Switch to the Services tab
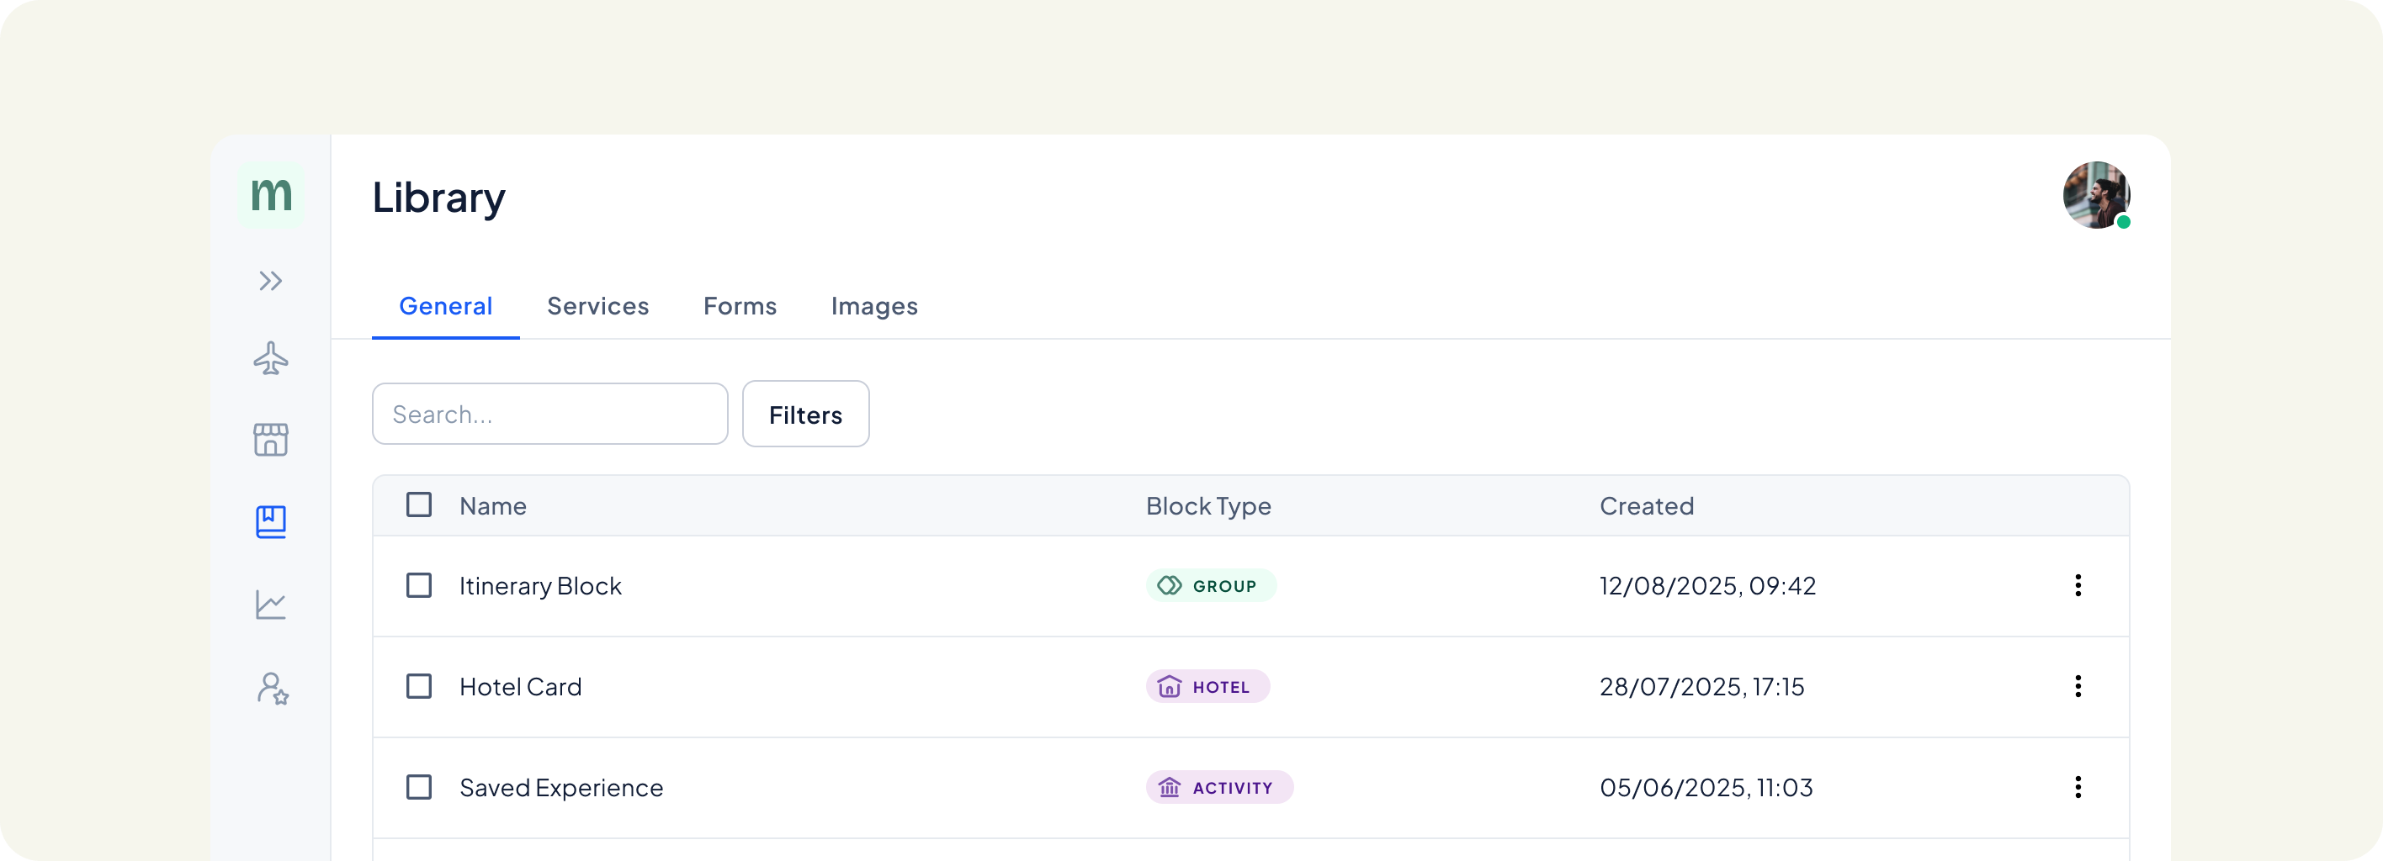 [597, 306]
